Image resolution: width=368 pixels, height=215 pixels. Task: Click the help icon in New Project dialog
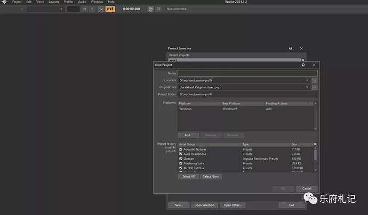[303, 64]
